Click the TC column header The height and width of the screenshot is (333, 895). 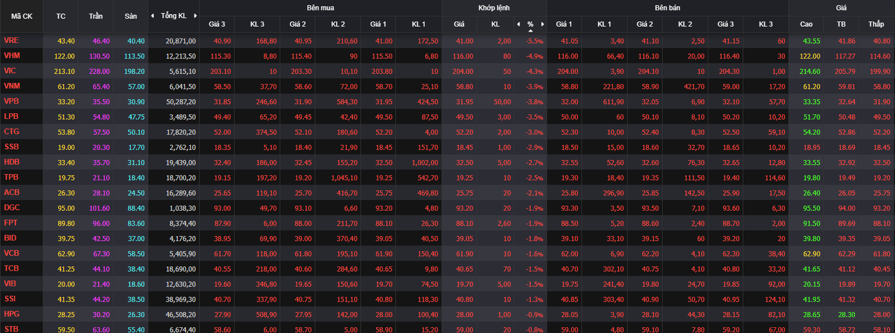[61, 16]
